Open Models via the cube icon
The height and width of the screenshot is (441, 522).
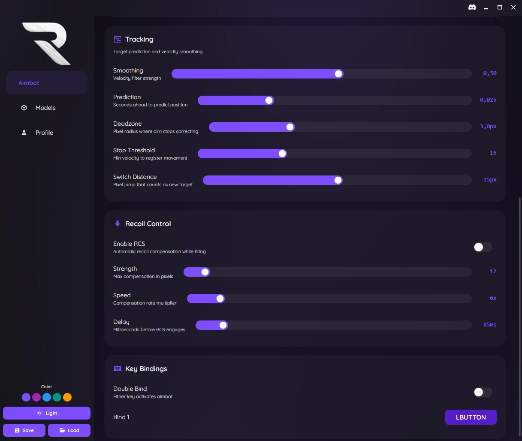[24, 108]
